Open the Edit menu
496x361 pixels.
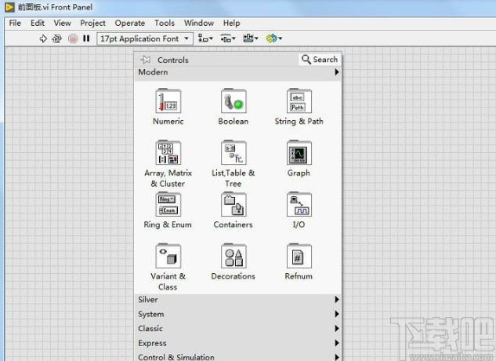[38, 23]
